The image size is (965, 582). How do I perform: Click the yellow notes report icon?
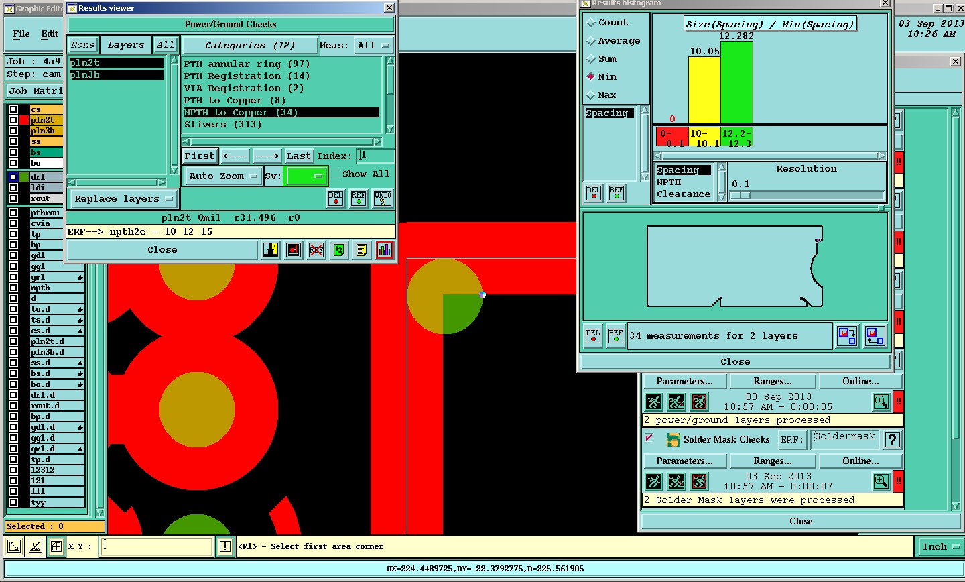coord(362,250)
